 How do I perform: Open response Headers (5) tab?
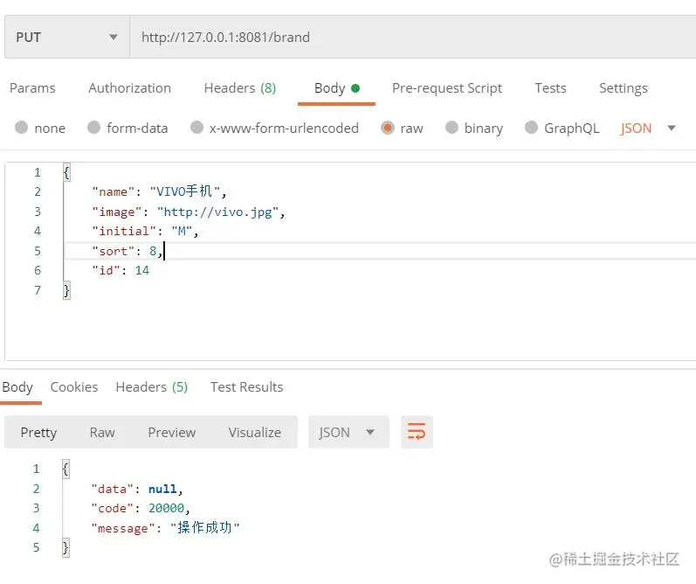point(152,387)
